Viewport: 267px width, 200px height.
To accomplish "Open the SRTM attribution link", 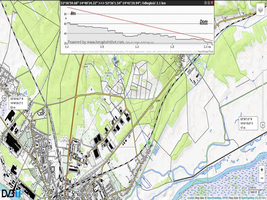I will pos(225,198).
